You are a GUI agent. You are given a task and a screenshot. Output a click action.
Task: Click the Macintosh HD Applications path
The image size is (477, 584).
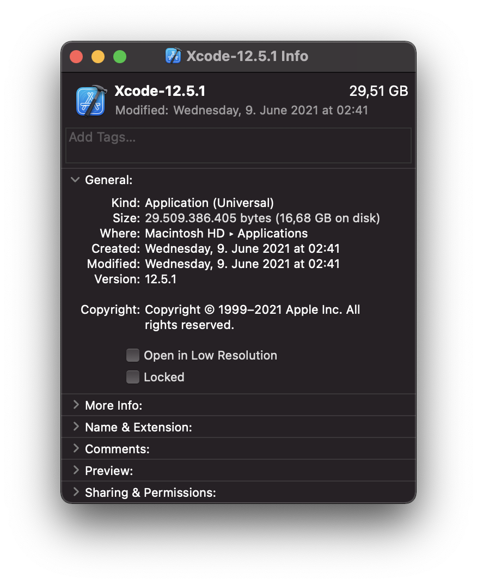click(226, 234)
